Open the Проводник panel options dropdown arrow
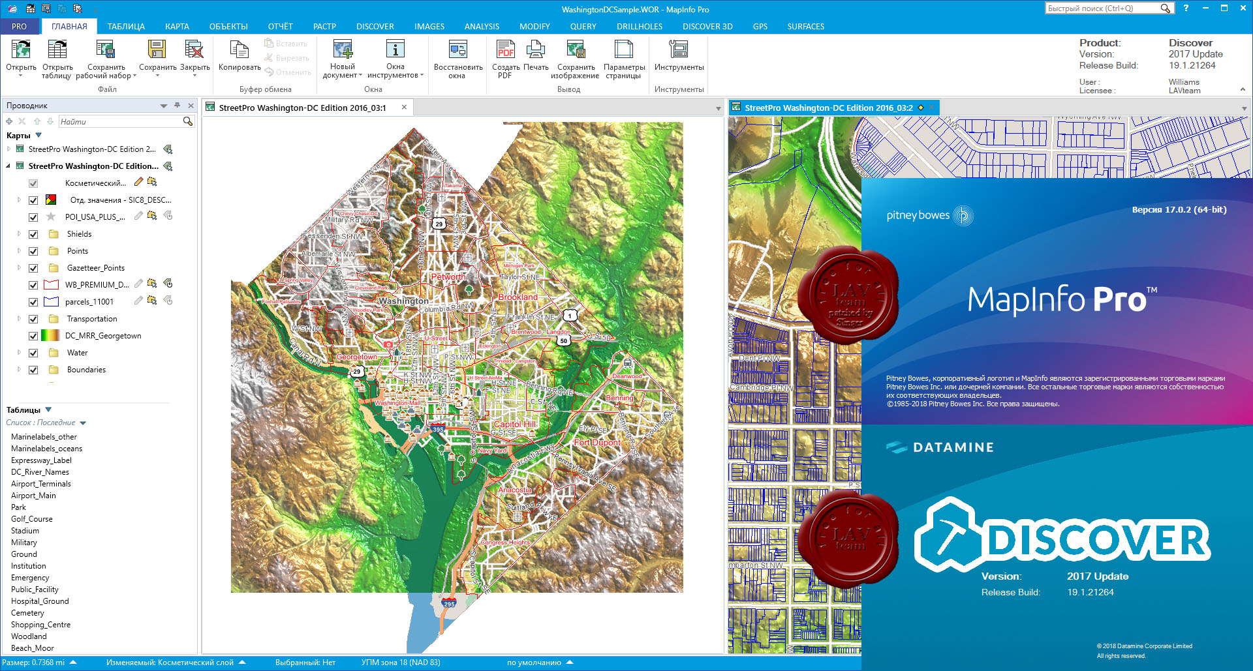Screen dimensions: 1253x671 pyautogui.click(x=164, y=106)
